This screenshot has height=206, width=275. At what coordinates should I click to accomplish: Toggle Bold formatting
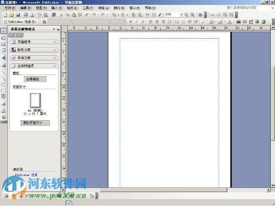[131, 22]
